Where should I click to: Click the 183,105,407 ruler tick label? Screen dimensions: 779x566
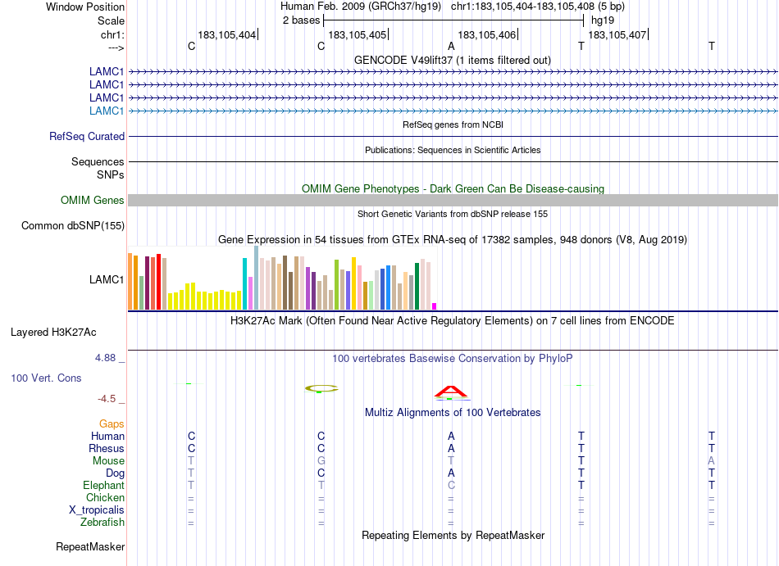617,34
